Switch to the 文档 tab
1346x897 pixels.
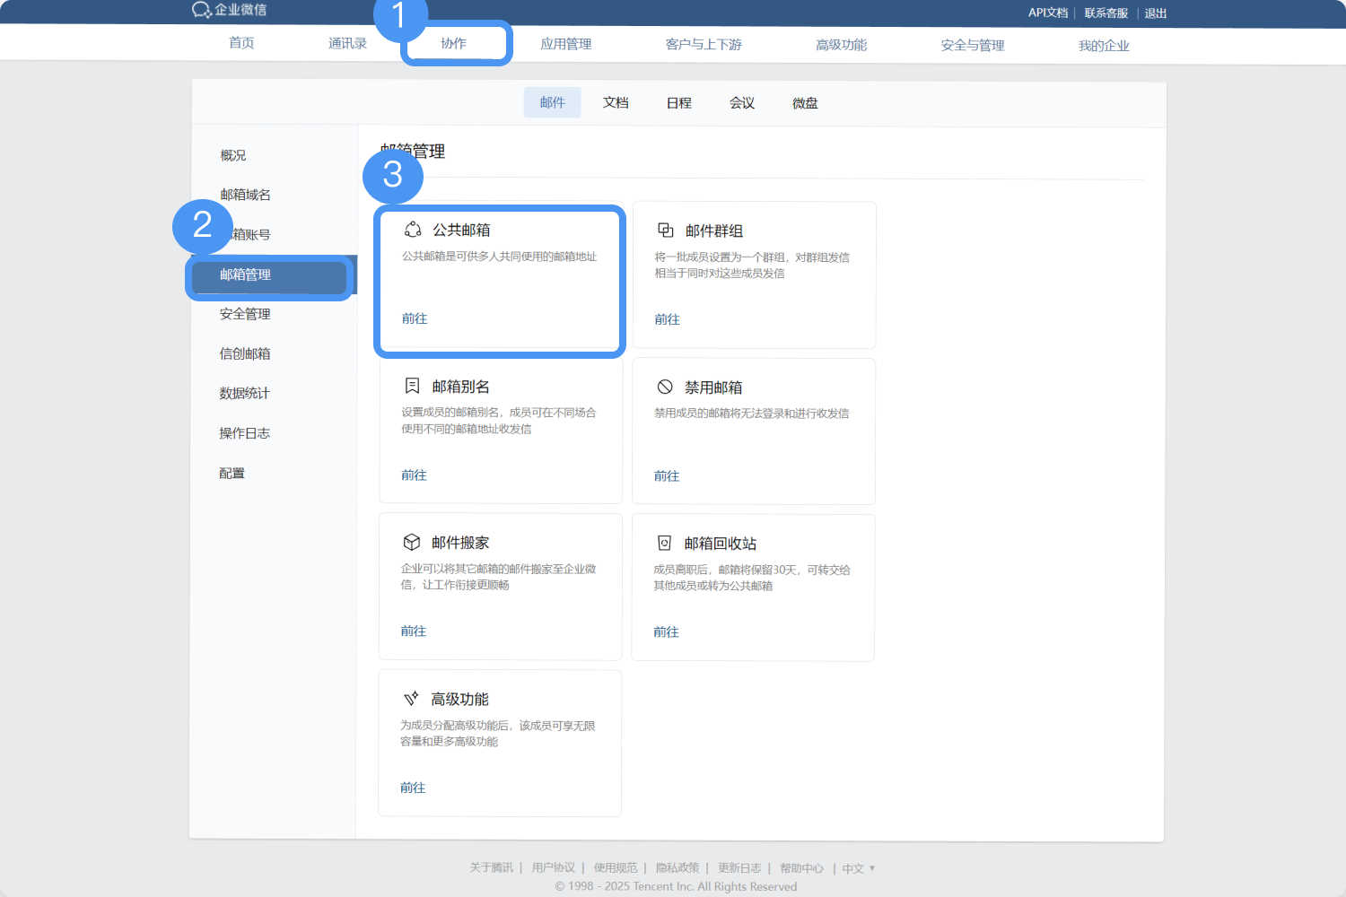click(x=616, y=103)
